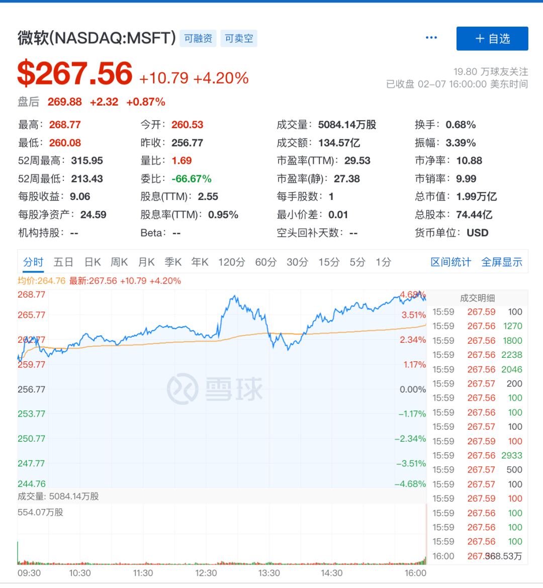Screen dimensions: 543x588
Task: Click the 可融资 tag
Action: click(198, 38)
